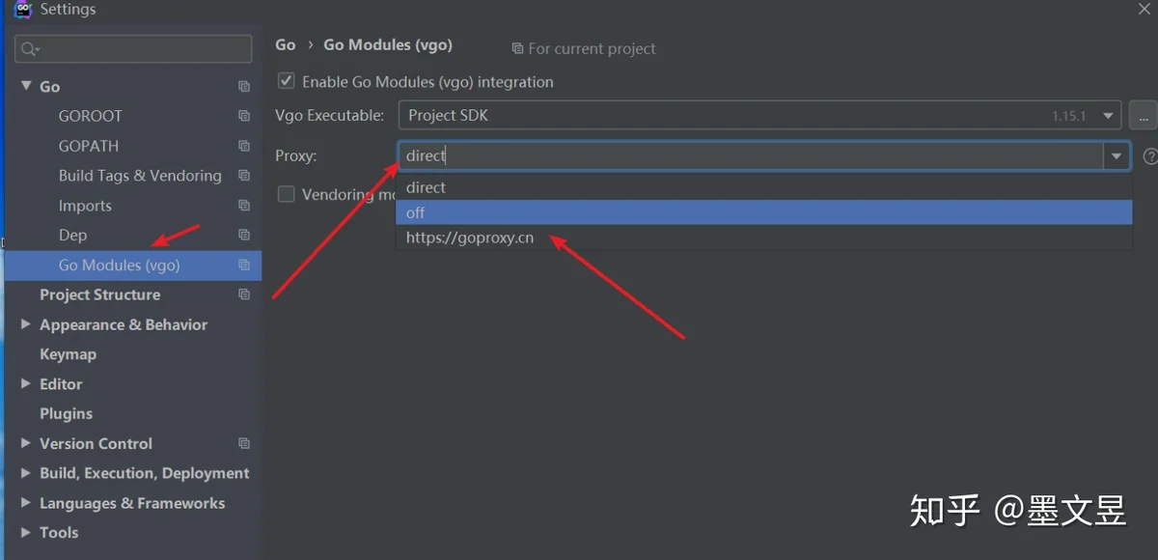Click the project-level icon beside GOROOT
The width and height of the screenshot is (1158, 560).
(244, 116)
